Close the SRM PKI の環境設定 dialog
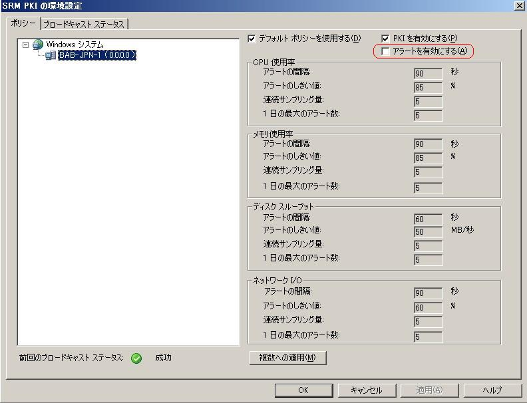 tap(519, 6)
